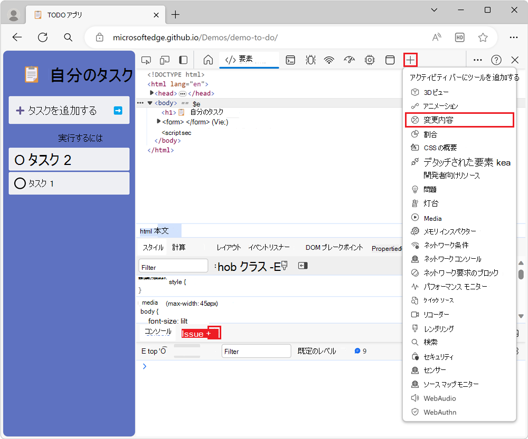The height and width of the screenshot is (439, 528).
Task: Open the network wifi icon in the toolbar
Action: coord(329,60)
